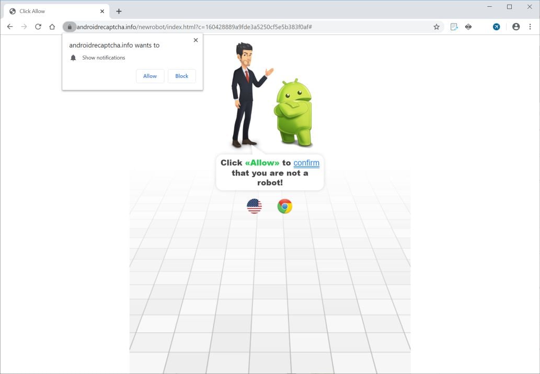Click 'Show notifications' text in popup
This screenshot has height=374, width=540.
(104, 58)
